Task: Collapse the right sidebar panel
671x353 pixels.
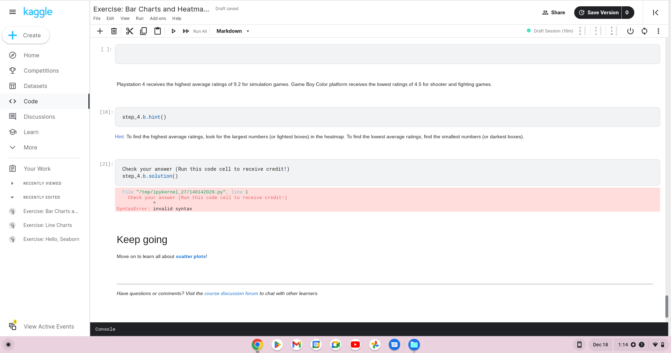Action: pos(656,13)
